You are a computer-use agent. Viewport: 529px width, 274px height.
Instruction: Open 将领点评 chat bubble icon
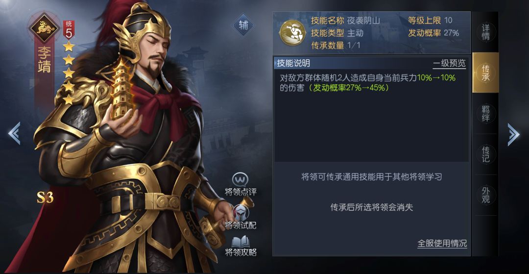pos(240,180)
